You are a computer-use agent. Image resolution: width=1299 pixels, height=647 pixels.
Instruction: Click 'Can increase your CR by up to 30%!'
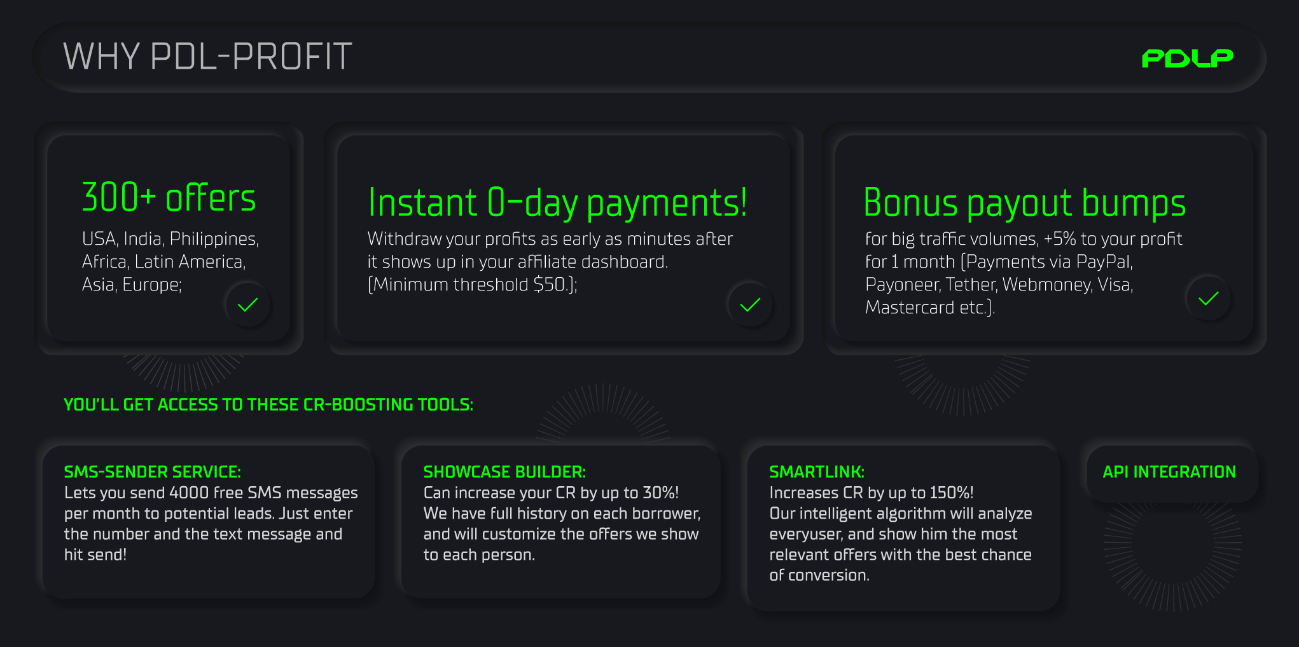[551, 493]
